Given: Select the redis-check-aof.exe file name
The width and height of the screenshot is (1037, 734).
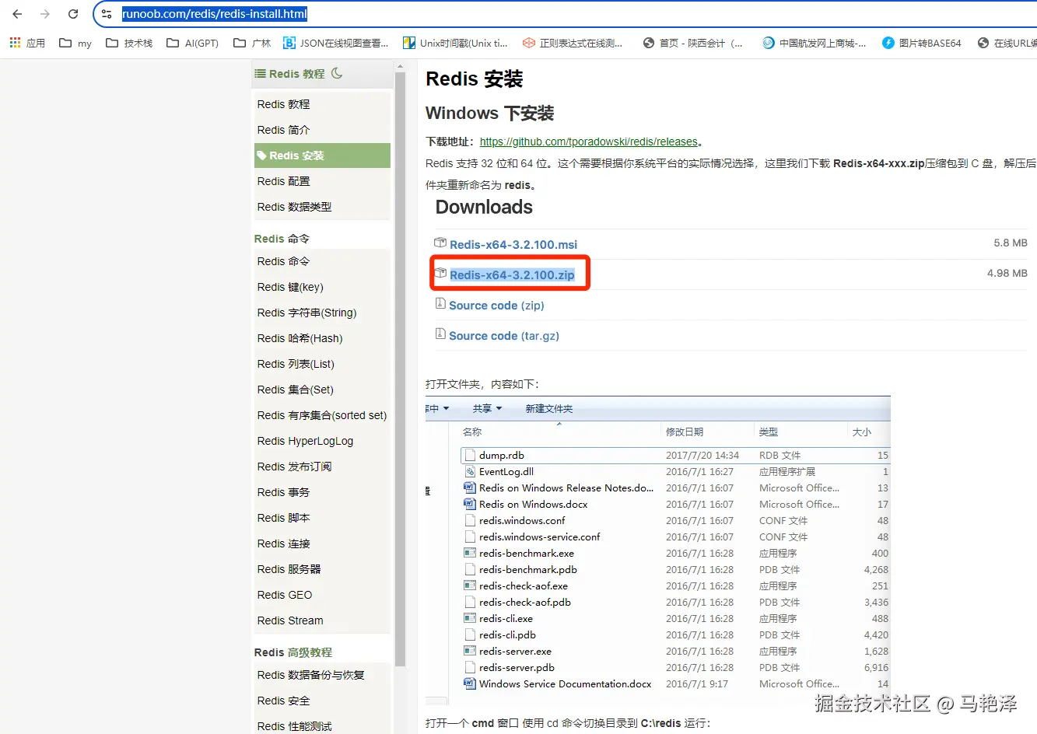Looking at the screenshot, I should (x=524, y=585).
